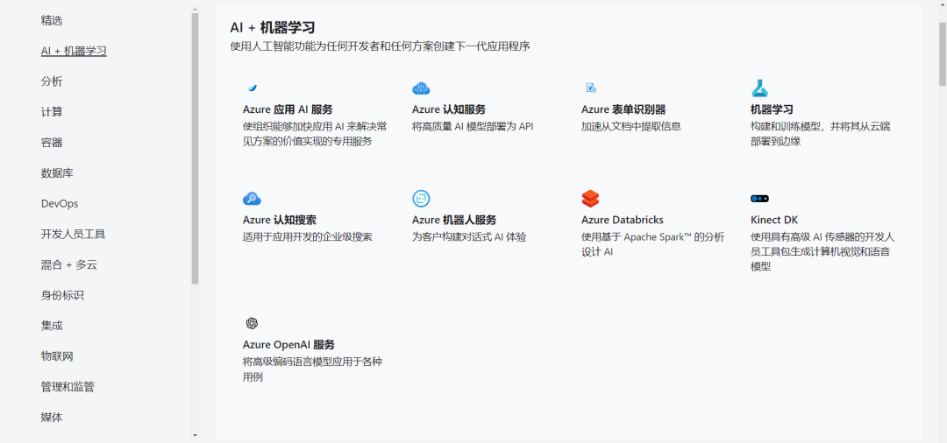Select 物联网 in the category sidebar
Image resolution: width=947 pixels, height=443 pixels.
(x=57, y=356)
